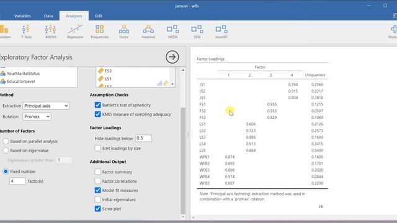The width and height of the screenshot is (397, 223).
Task: Click the JS2 loading value 0.915
Action: pos(293,91)
